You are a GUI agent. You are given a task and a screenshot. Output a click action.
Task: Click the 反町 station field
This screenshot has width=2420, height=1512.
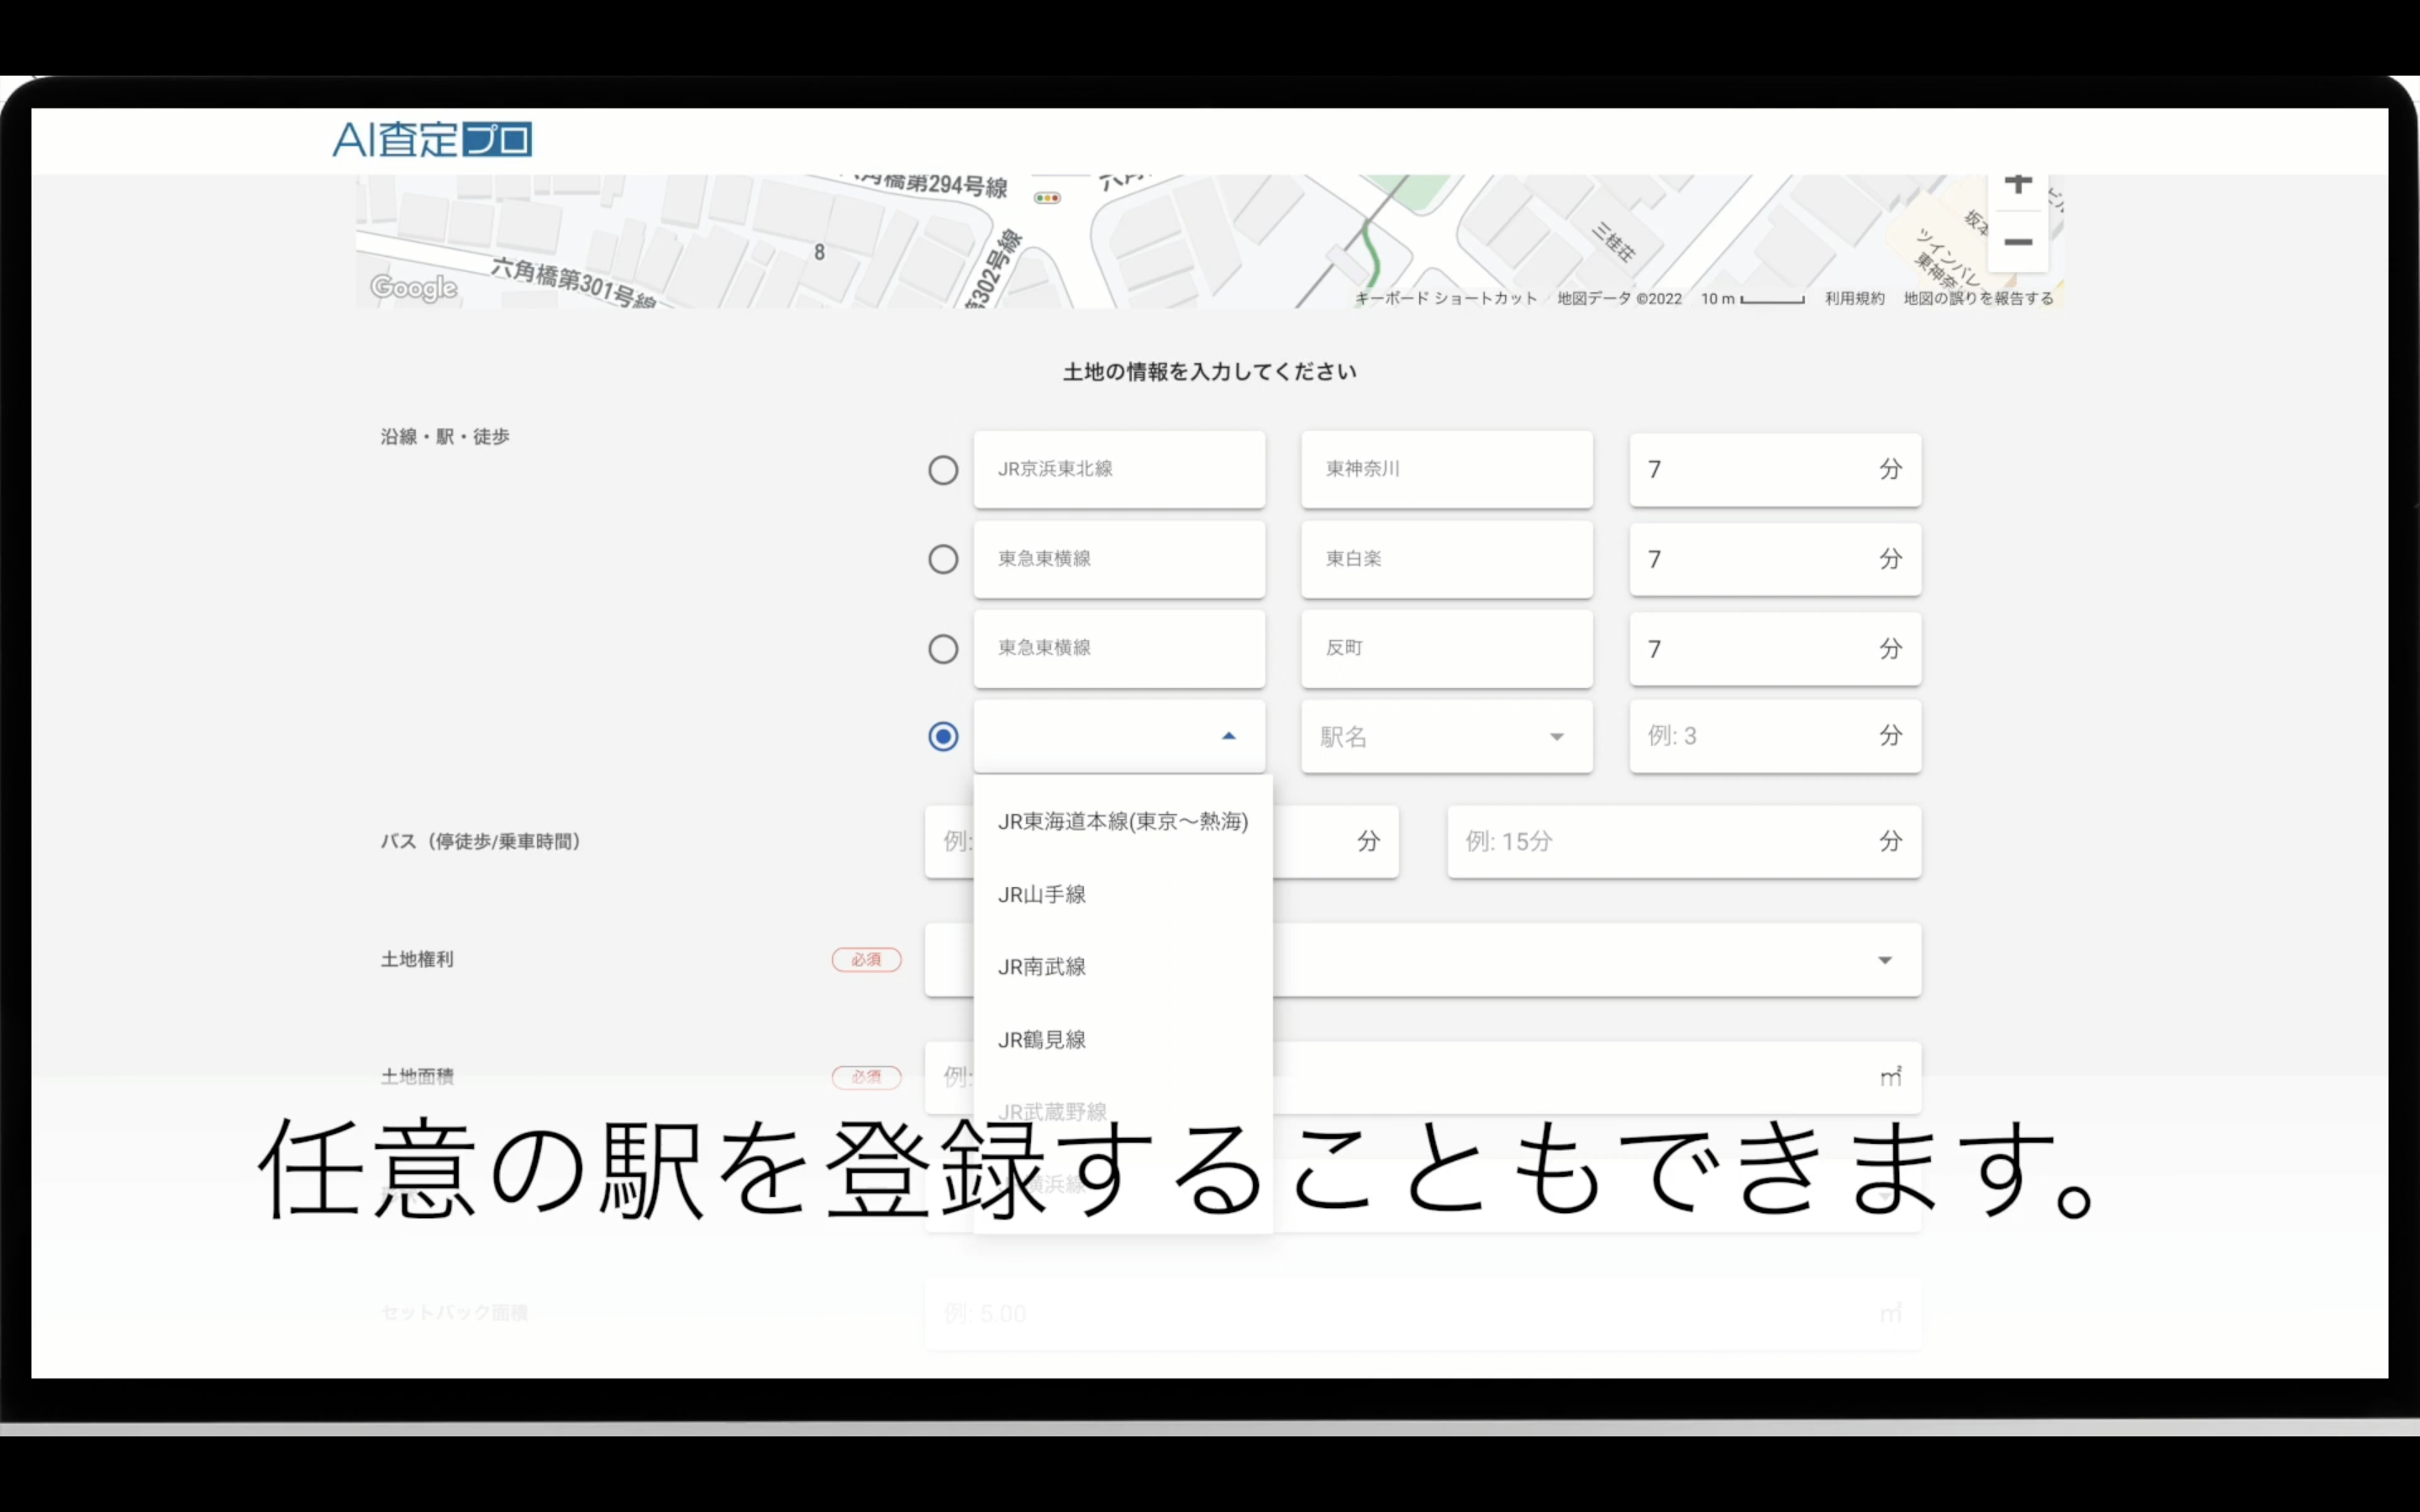1446,648
